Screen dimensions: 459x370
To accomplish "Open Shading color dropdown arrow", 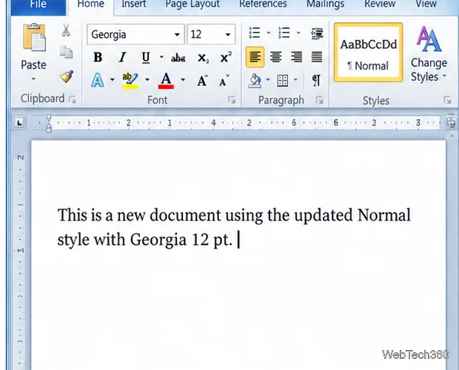I will point(268,80).
